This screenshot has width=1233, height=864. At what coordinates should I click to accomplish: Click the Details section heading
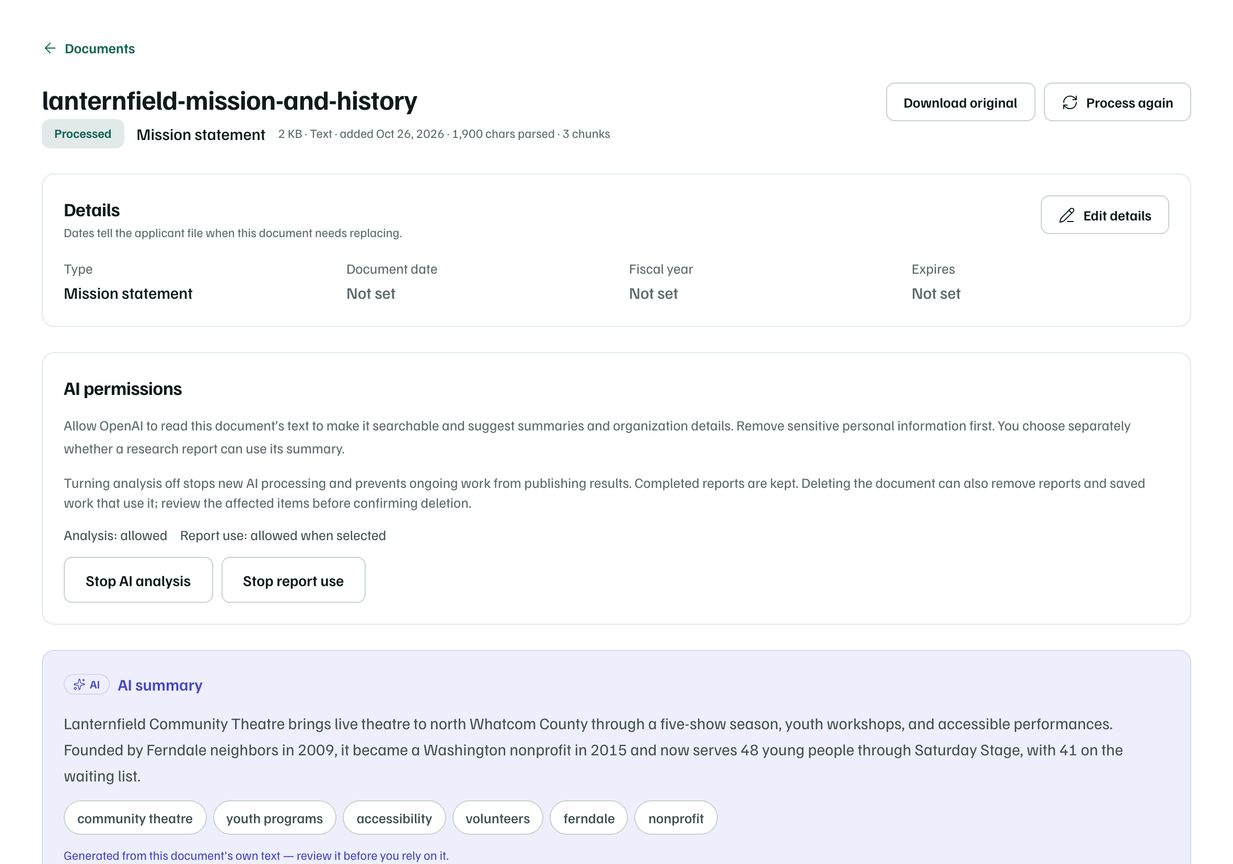(x=92, y=210)
